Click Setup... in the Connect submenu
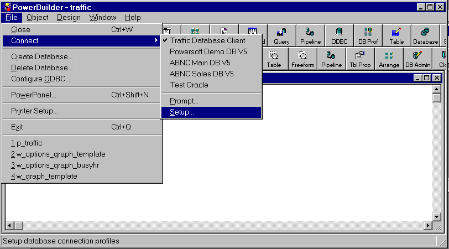Viewport: 449px width, 249px height. 182,112
